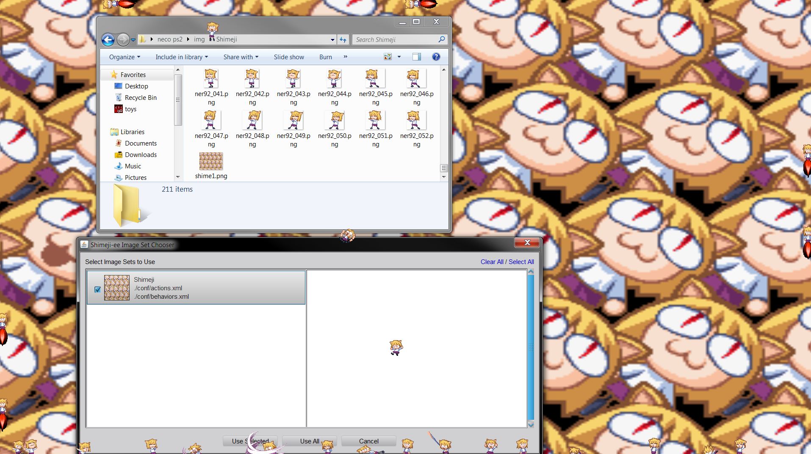Click the Use All button
Screen dimensions: 811x454
[310, 441]
